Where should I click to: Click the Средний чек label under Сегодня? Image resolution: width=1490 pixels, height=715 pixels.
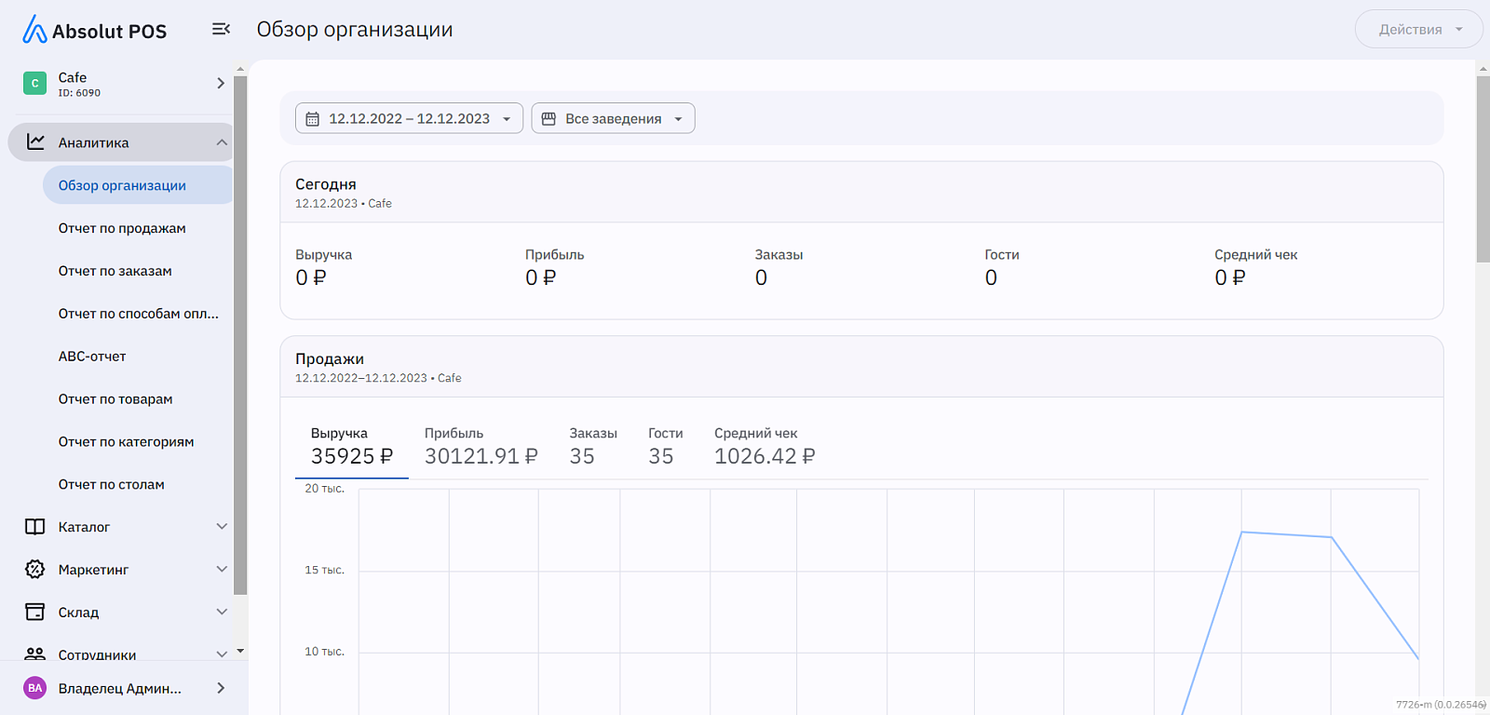[1255, 255]
